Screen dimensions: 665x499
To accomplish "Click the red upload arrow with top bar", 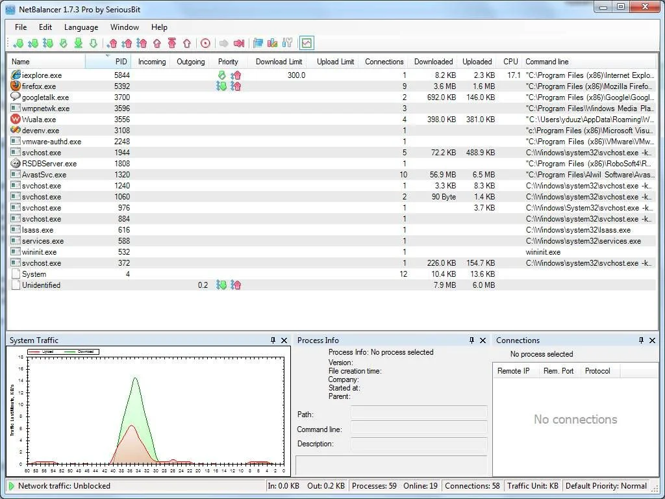I will pyautogui.click(x=171, y=44).
